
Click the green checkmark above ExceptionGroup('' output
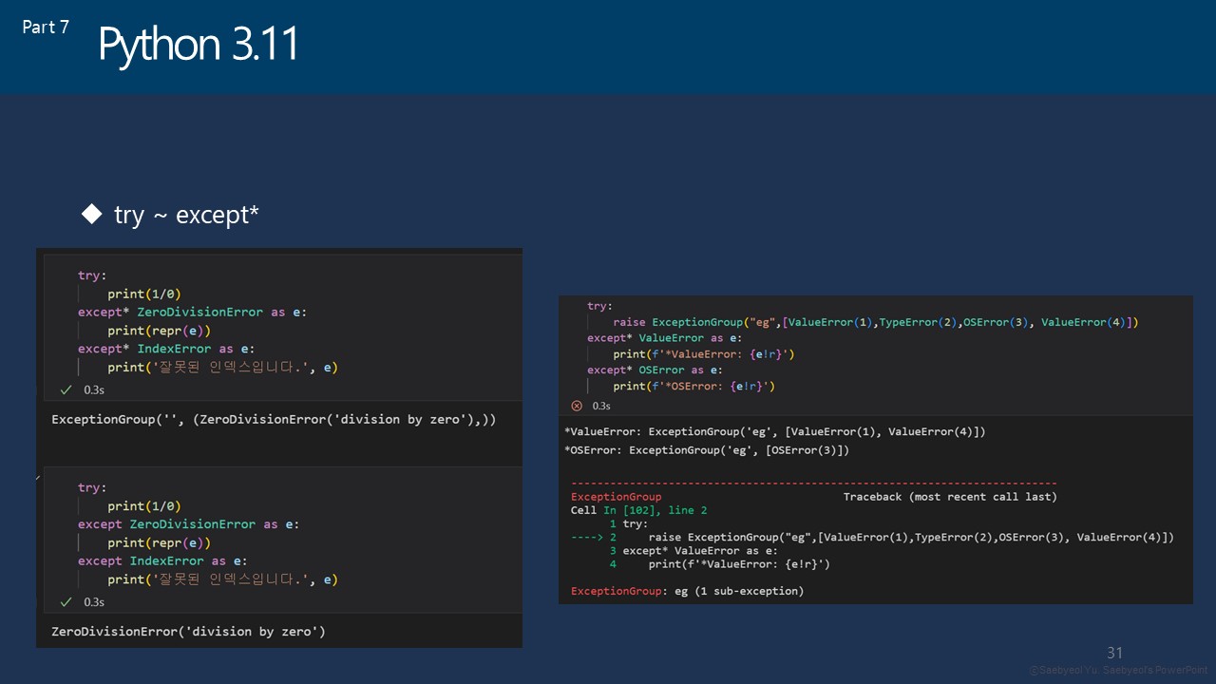[x=66, y=389]
